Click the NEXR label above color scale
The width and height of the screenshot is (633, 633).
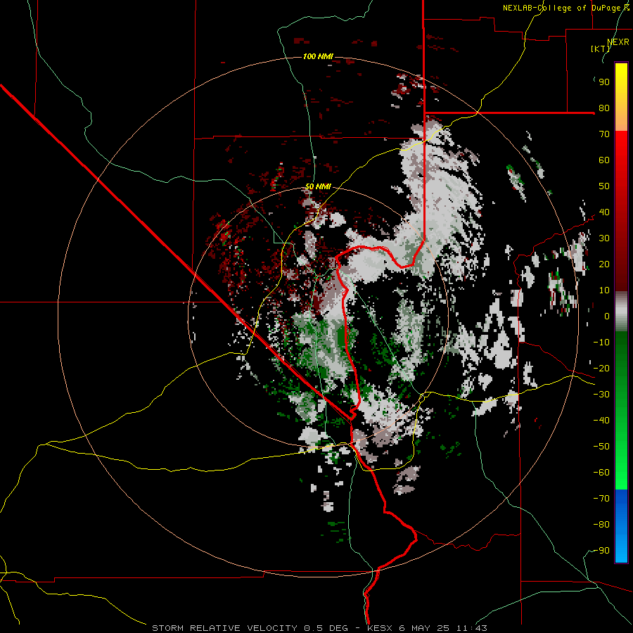pos(618,42)
